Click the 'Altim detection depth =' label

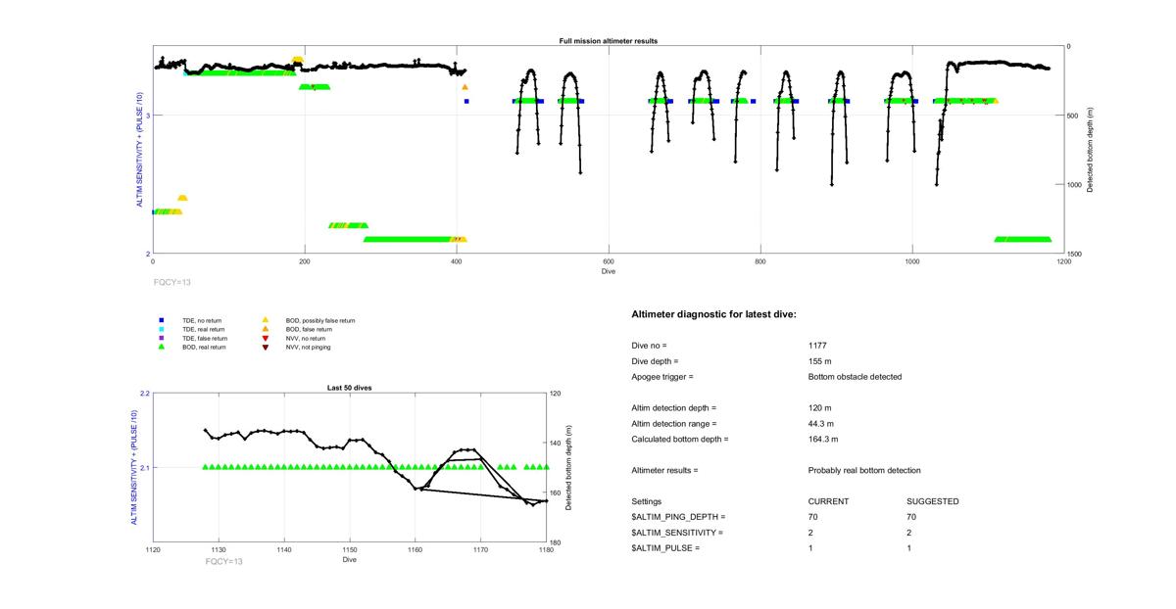pyautogui.click(x=674, y=408)
